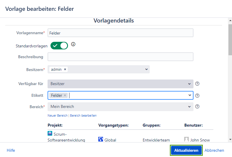Click the Aktualisieren button
The image size is (232, 157).
[186, 150]
